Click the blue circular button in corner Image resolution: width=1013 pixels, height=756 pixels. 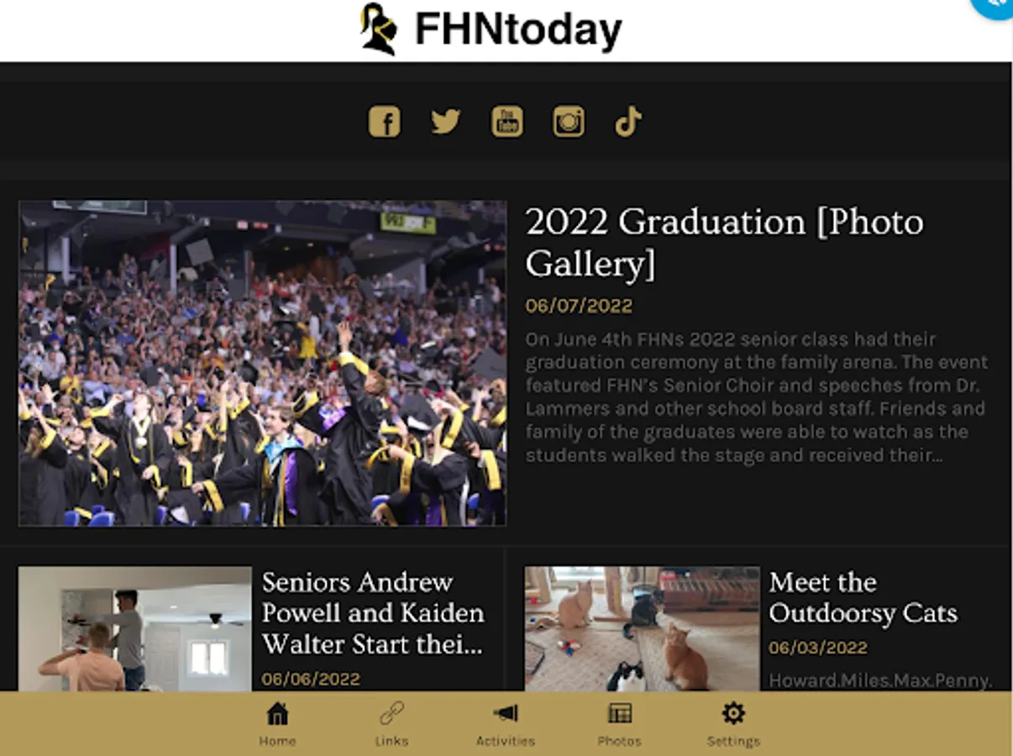(x=995, y=7)
